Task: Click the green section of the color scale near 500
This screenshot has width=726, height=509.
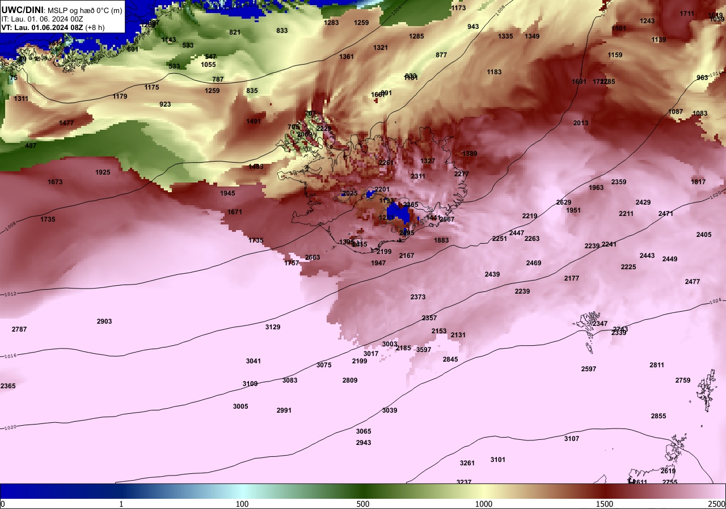Action: pos(363,491)
